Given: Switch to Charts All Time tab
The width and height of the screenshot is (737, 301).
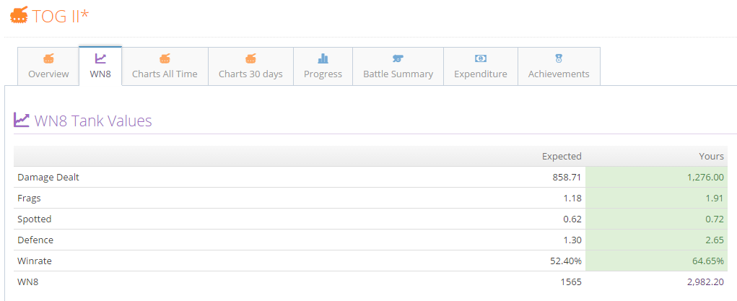Looking at the screenshot, I should (165, 66).
